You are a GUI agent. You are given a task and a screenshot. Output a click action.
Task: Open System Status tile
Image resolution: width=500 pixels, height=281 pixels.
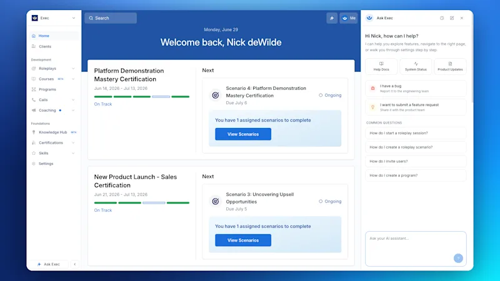tap(416, 66)
